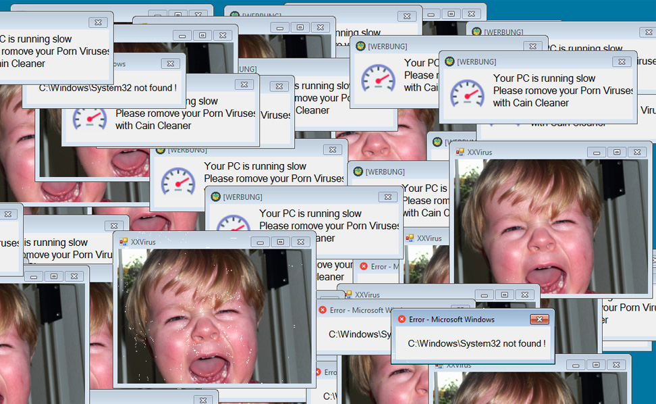Click the shield icon of the center [WERBUNG] dialog above the XXVirus window

pos(215,197)
